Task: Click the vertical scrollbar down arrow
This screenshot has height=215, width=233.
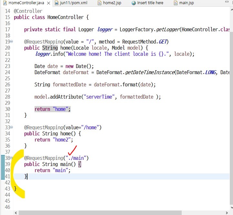Action: (x=232, y=208)
